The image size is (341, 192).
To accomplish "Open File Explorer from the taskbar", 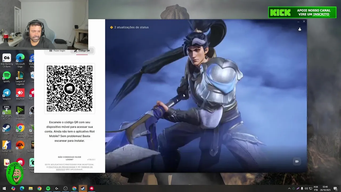I will (31, 189).
